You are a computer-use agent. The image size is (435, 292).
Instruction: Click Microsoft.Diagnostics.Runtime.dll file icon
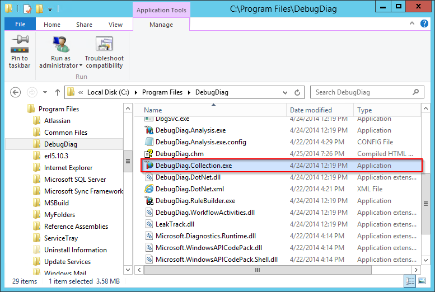tap(149, 236)
